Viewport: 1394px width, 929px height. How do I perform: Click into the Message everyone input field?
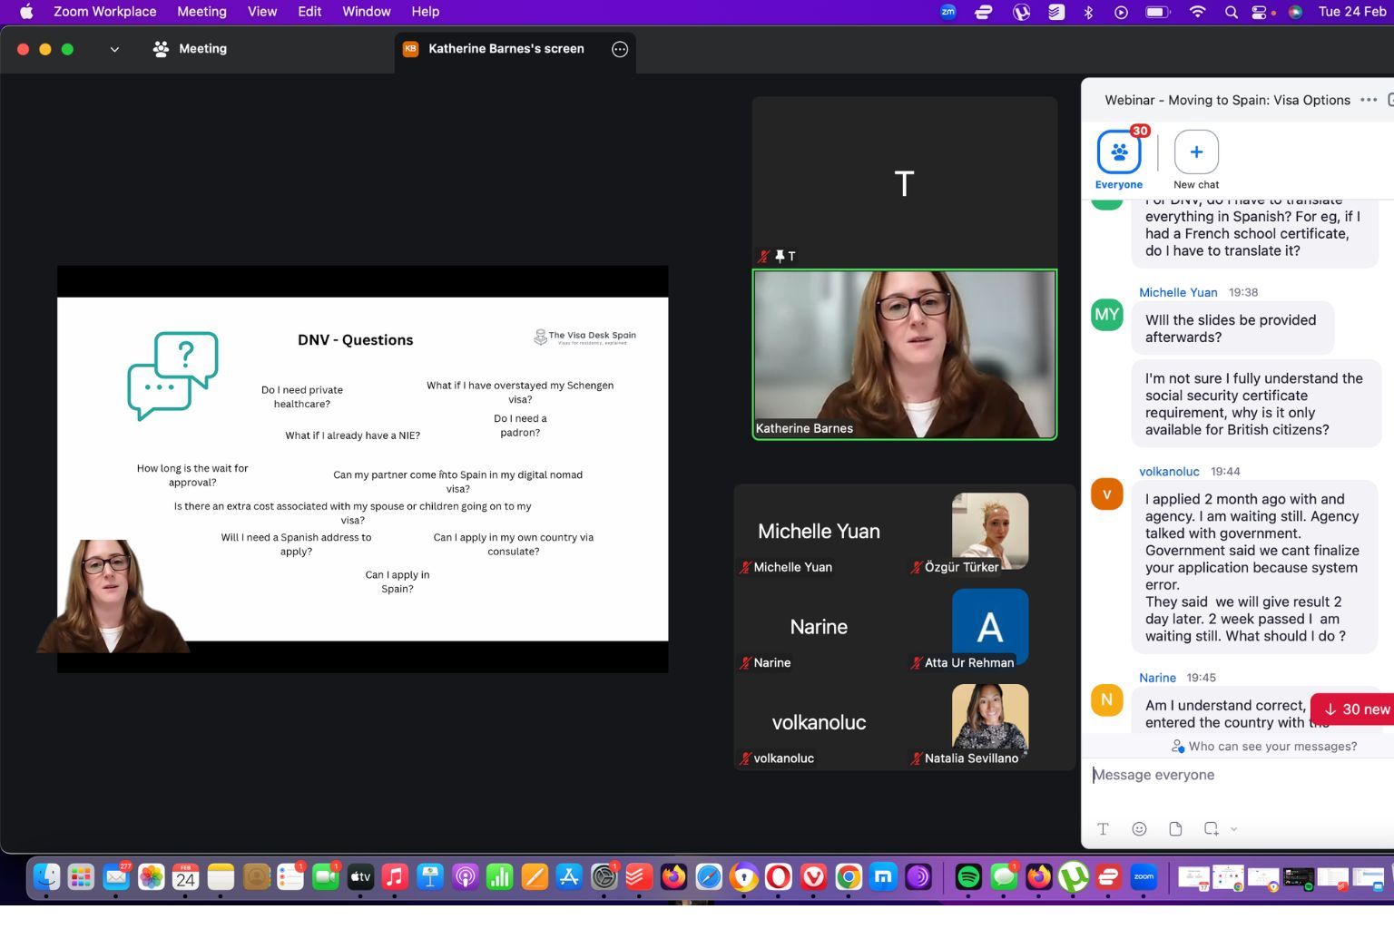[x=1234, y=775]
